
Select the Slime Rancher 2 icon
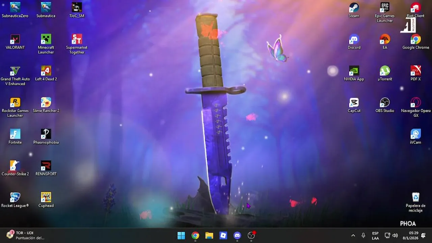coord(46,105)
